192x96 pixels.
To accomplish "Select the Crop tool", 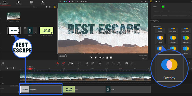I will click(x=87, y=63).
